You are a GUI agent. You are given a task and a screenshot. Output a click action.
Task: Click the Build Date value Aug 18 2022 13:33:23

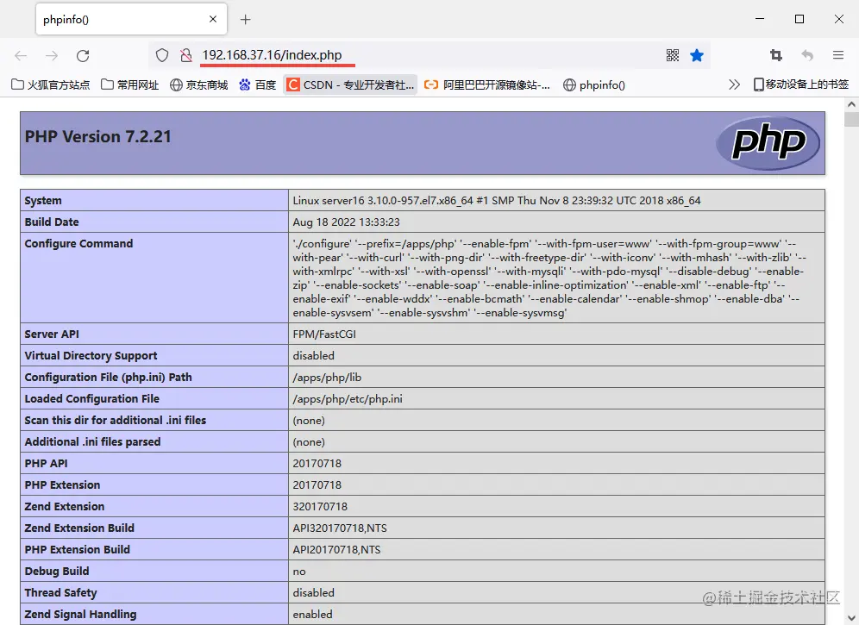pos(346,222)
